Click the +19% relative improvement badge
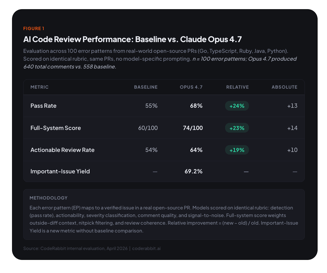The height and width of the screenshot is (273, 327). pos(237,150)
